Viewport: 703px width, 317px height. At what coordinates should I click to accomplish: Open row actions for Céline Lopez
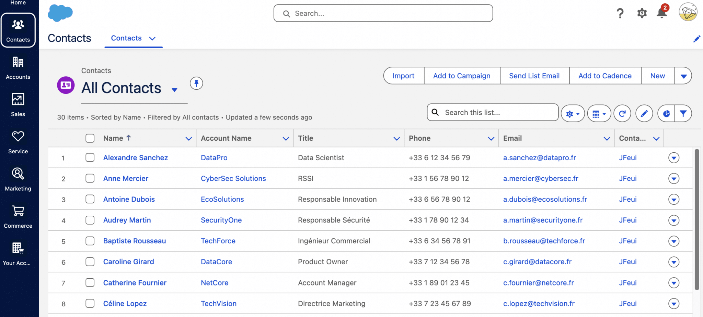(674, 304)
